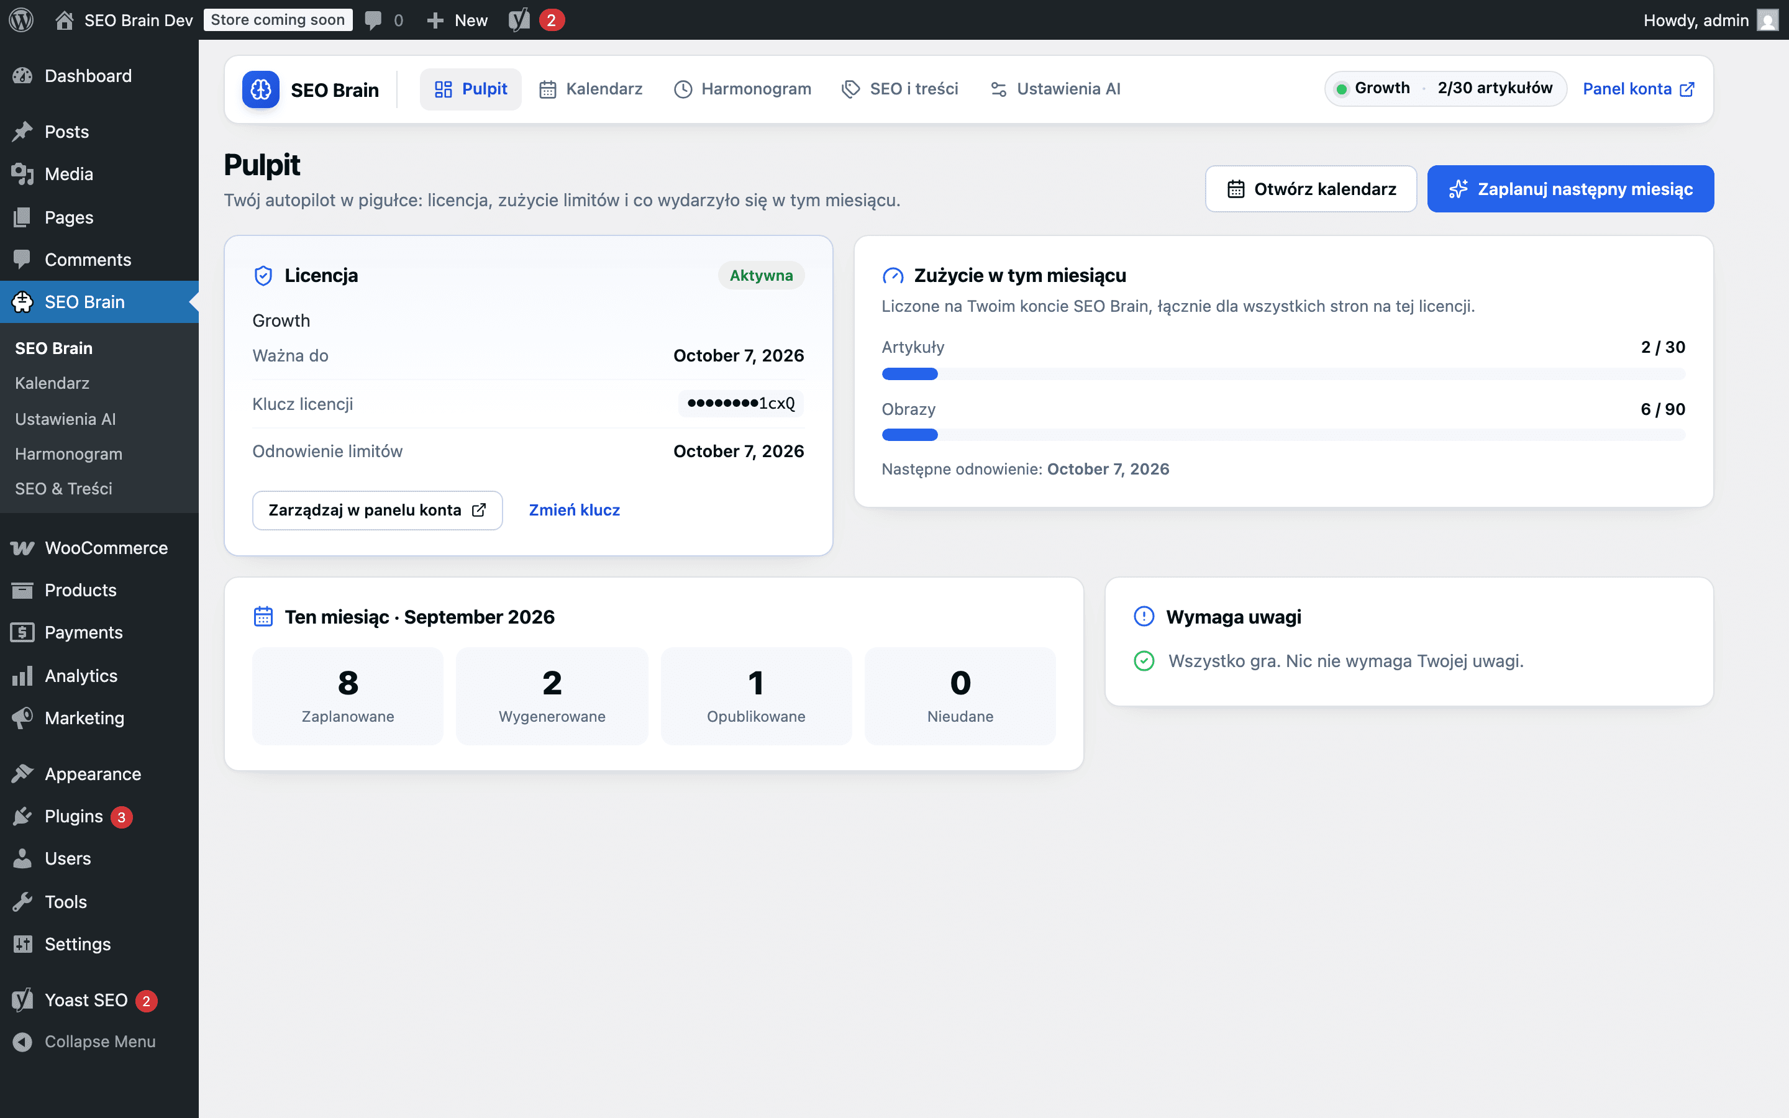
Task: Switch to the Pulpit tab
Action: 471,89
